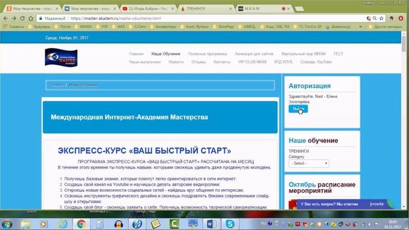Click the Главная breadcrumb link
The image size is (409, 230).
click(x=58, y=85)
